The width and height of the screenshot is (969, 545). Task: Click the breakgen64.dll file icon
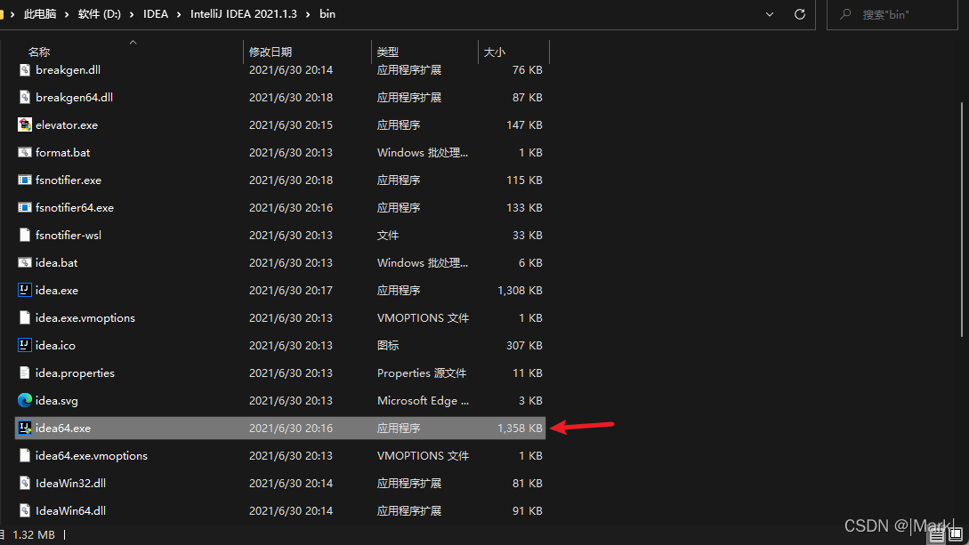[x=24, y=98]
